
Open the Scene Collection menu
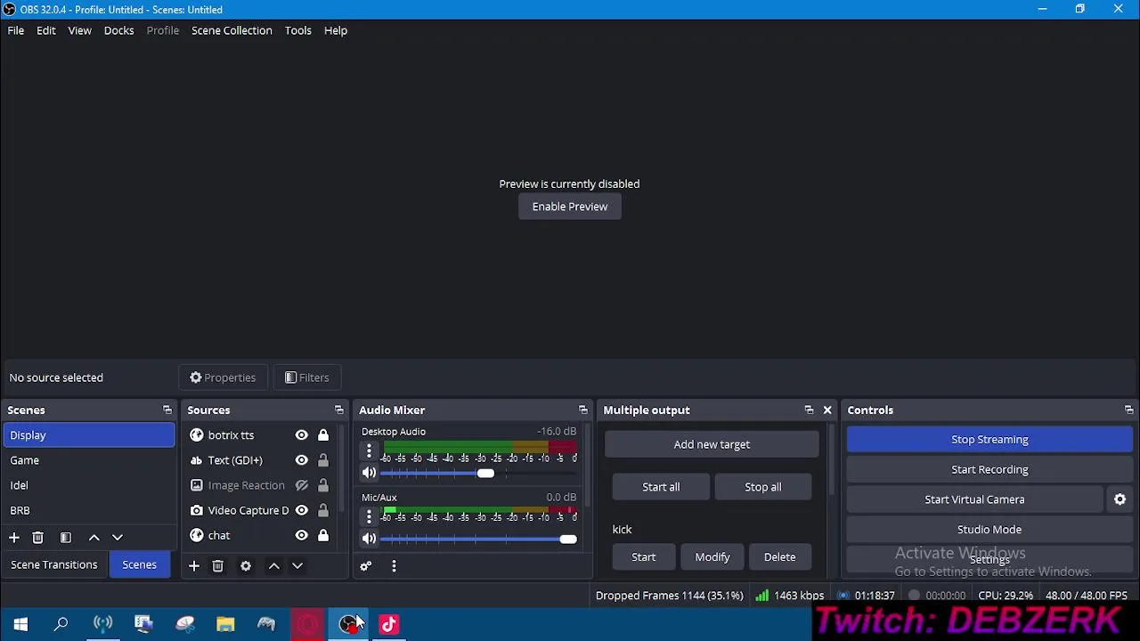click(232, 30)
